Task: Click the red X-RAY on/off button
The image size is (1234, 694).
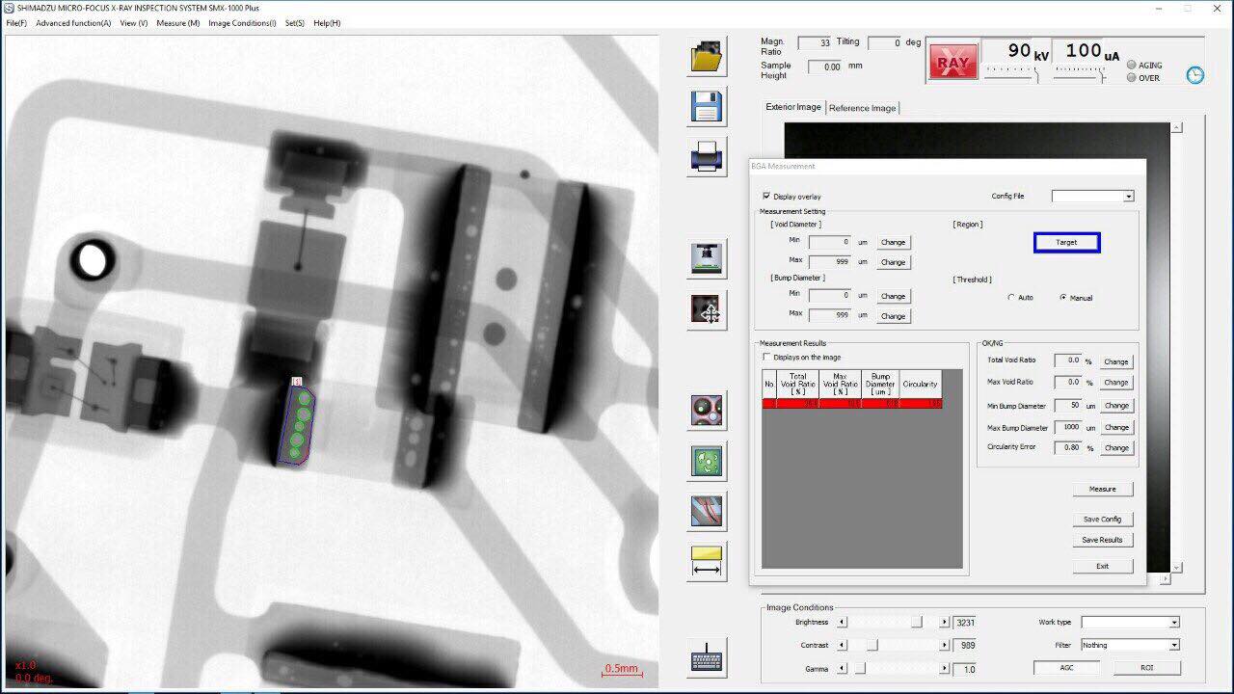Action: pos(952,63)
